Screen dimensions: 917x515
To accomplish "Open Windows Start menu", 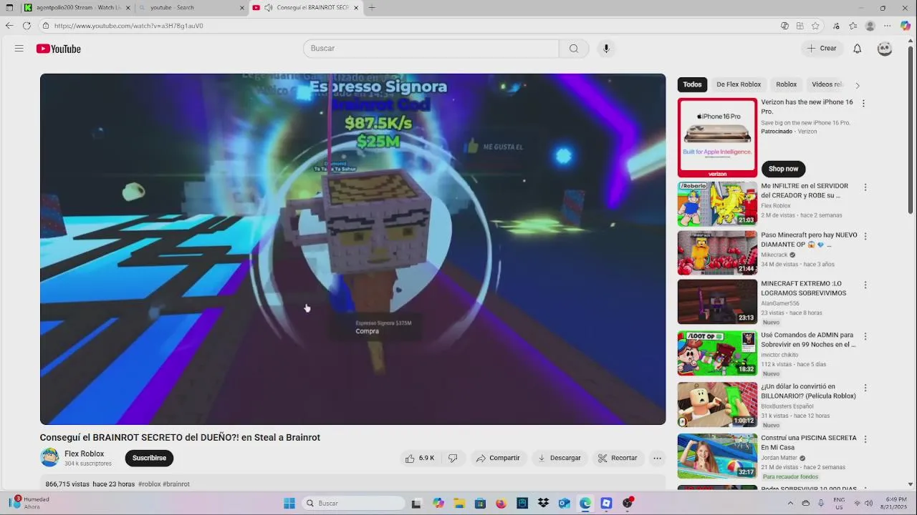I will click(289, 504).
